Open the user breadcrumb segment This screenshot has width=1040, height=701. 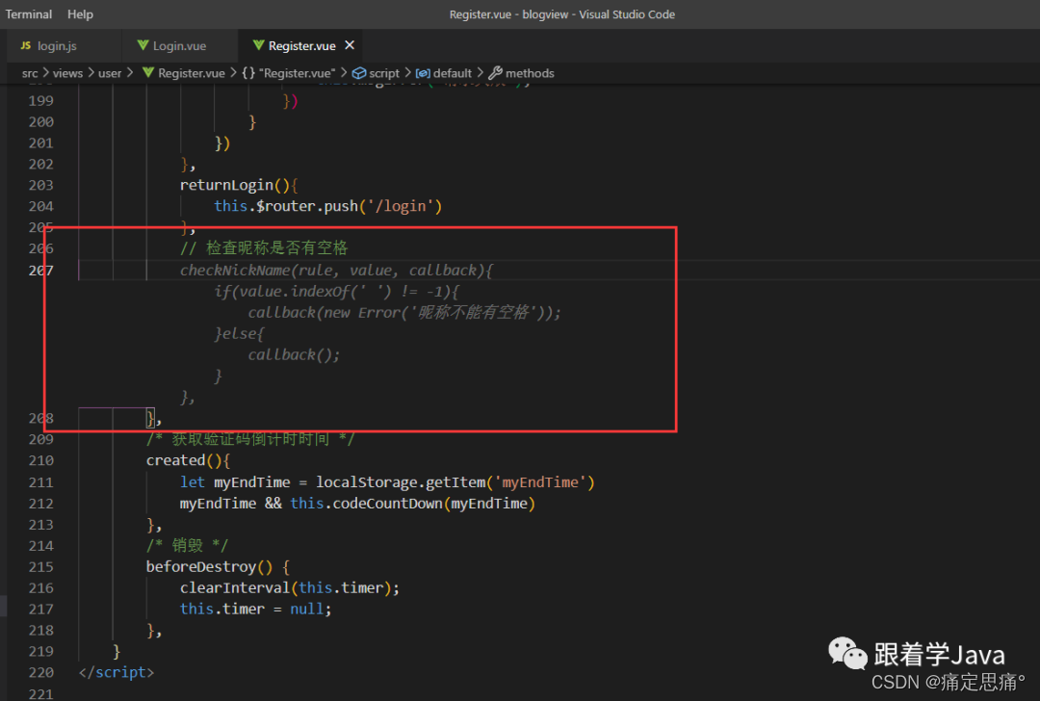click(x=110, y=73)
